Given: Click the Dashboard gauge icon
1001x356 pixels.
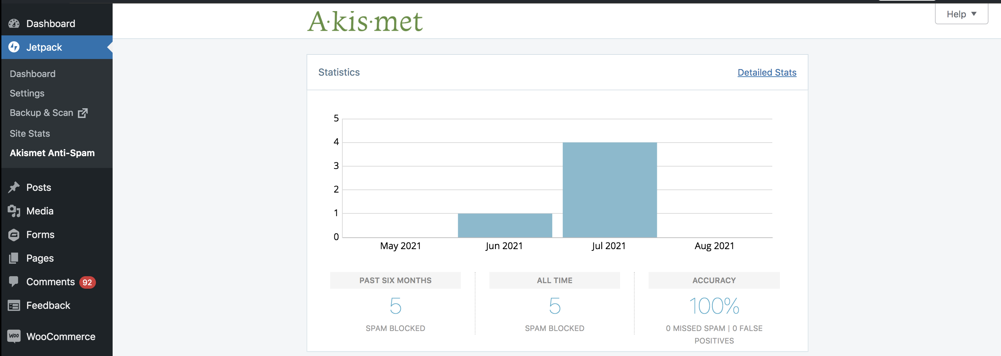Looking at the screenshot, I should pos(14,24).
